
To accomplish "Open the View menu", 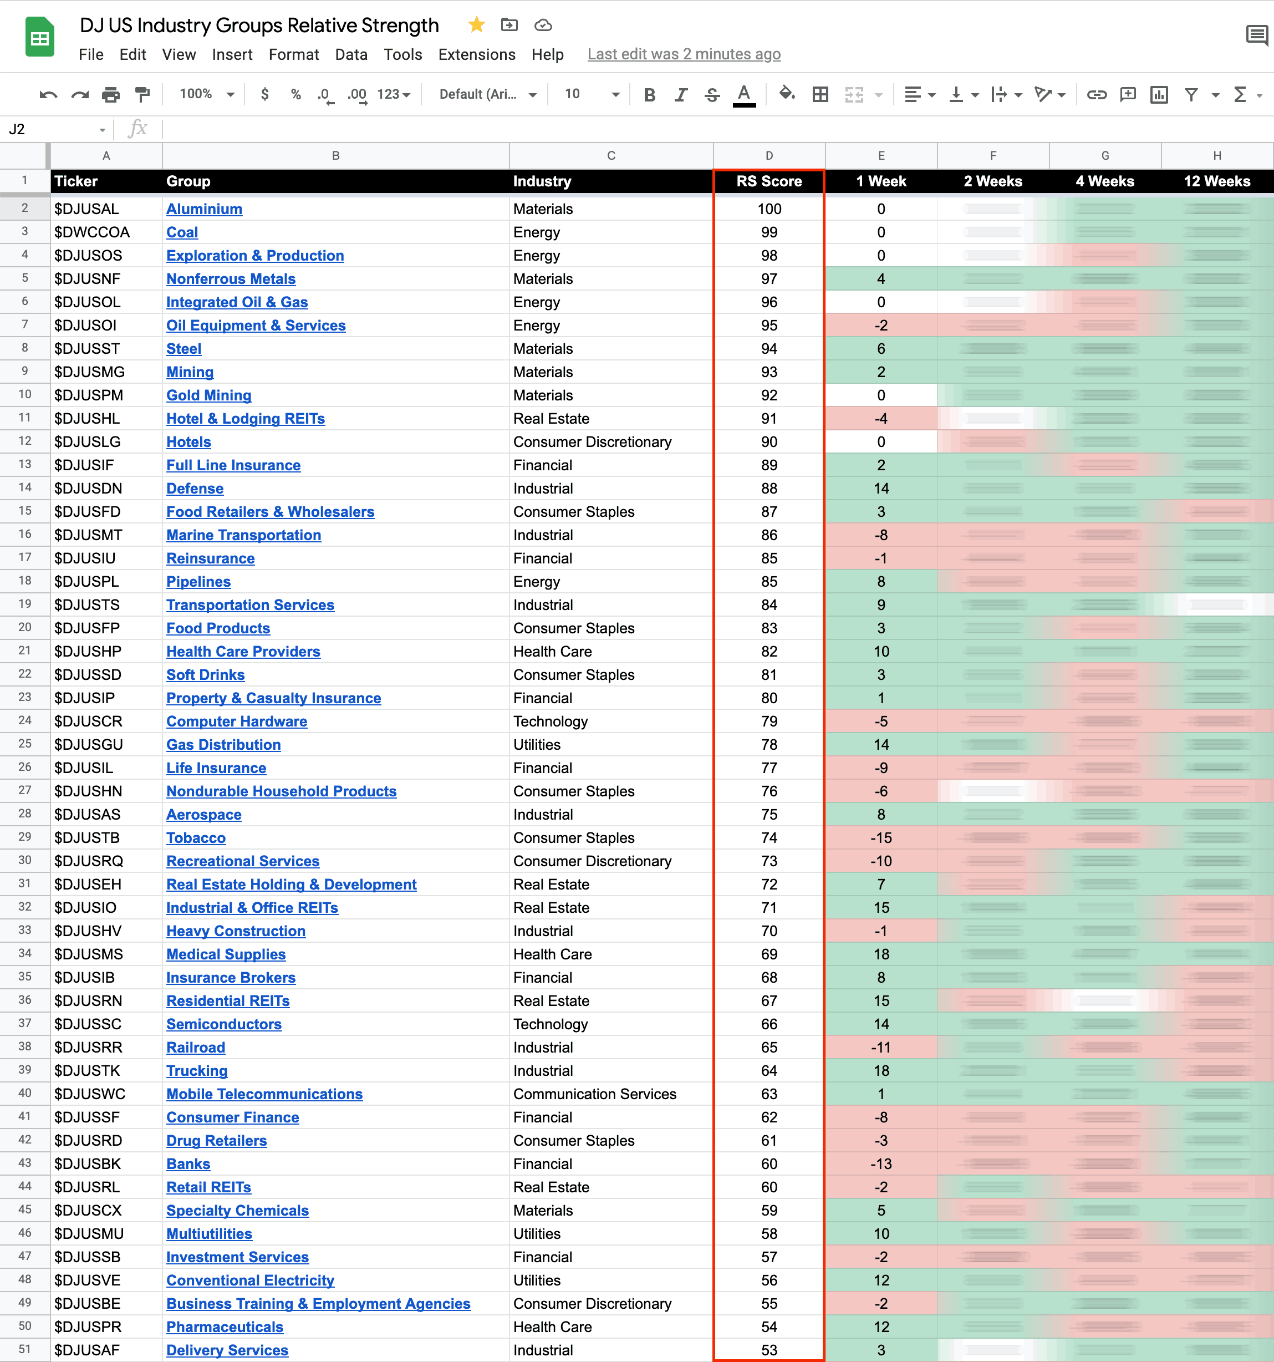I will point(179,55).
